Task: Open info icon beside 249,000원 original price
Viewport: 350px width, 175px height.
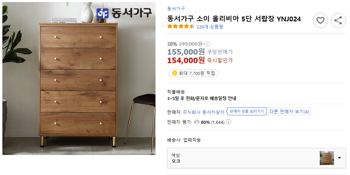Action: point(207,44)
